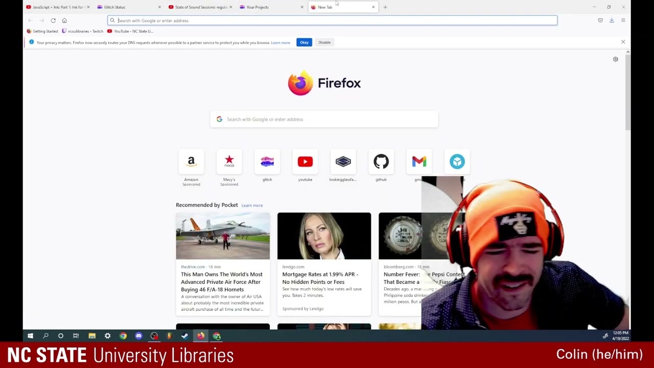Open the Firefox application menu
654x368 pixels.
click(623, 20)
